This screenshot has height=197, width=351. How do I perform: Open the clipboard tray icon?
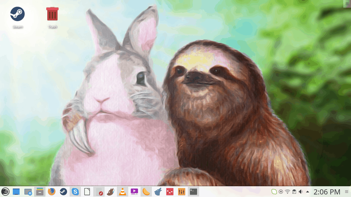[294, 192]
